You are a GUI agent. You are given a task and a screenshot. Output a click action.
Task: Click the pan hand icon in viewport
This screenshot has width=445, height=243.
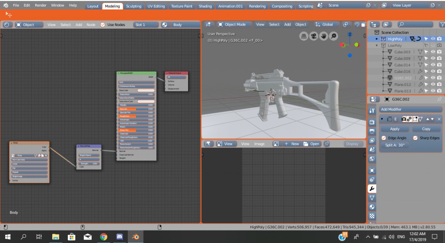pyautogui.click(x=323, y=36)
